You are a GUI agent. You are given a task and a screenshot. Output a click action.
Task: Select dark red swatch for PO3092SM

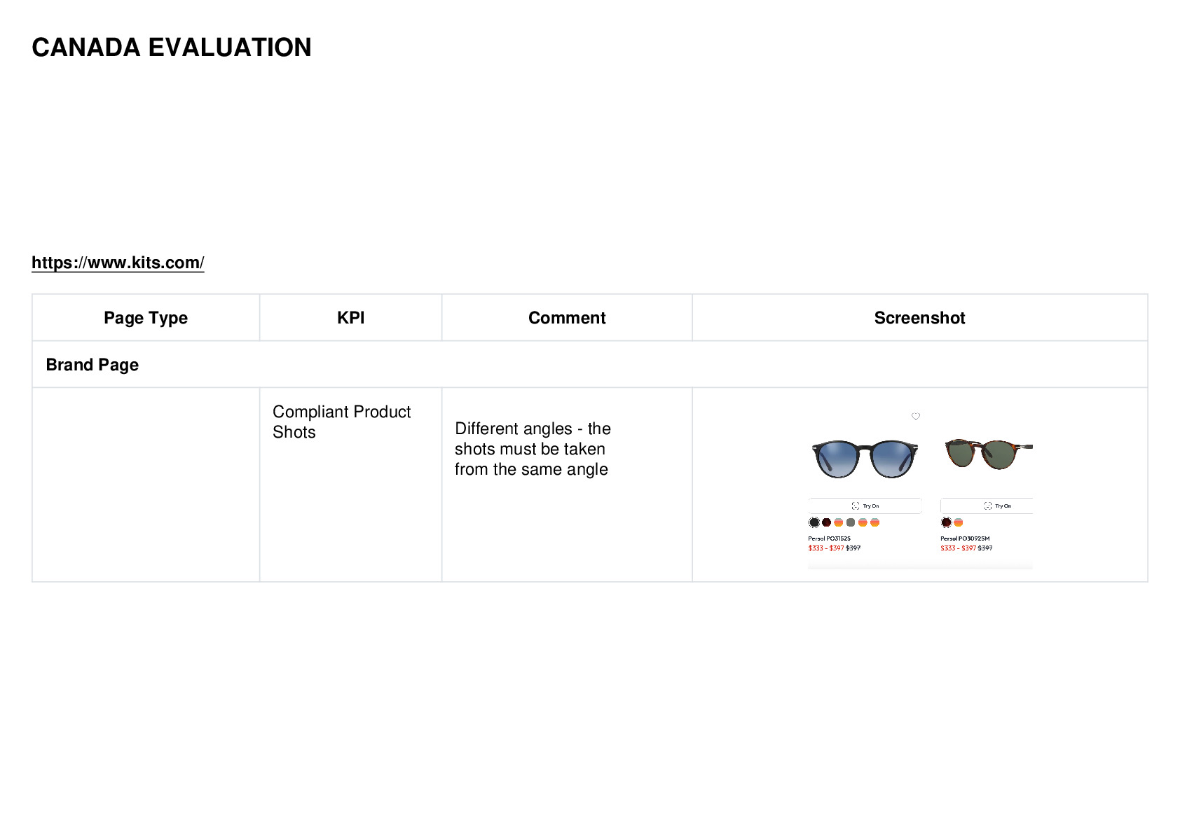[946, 522]
